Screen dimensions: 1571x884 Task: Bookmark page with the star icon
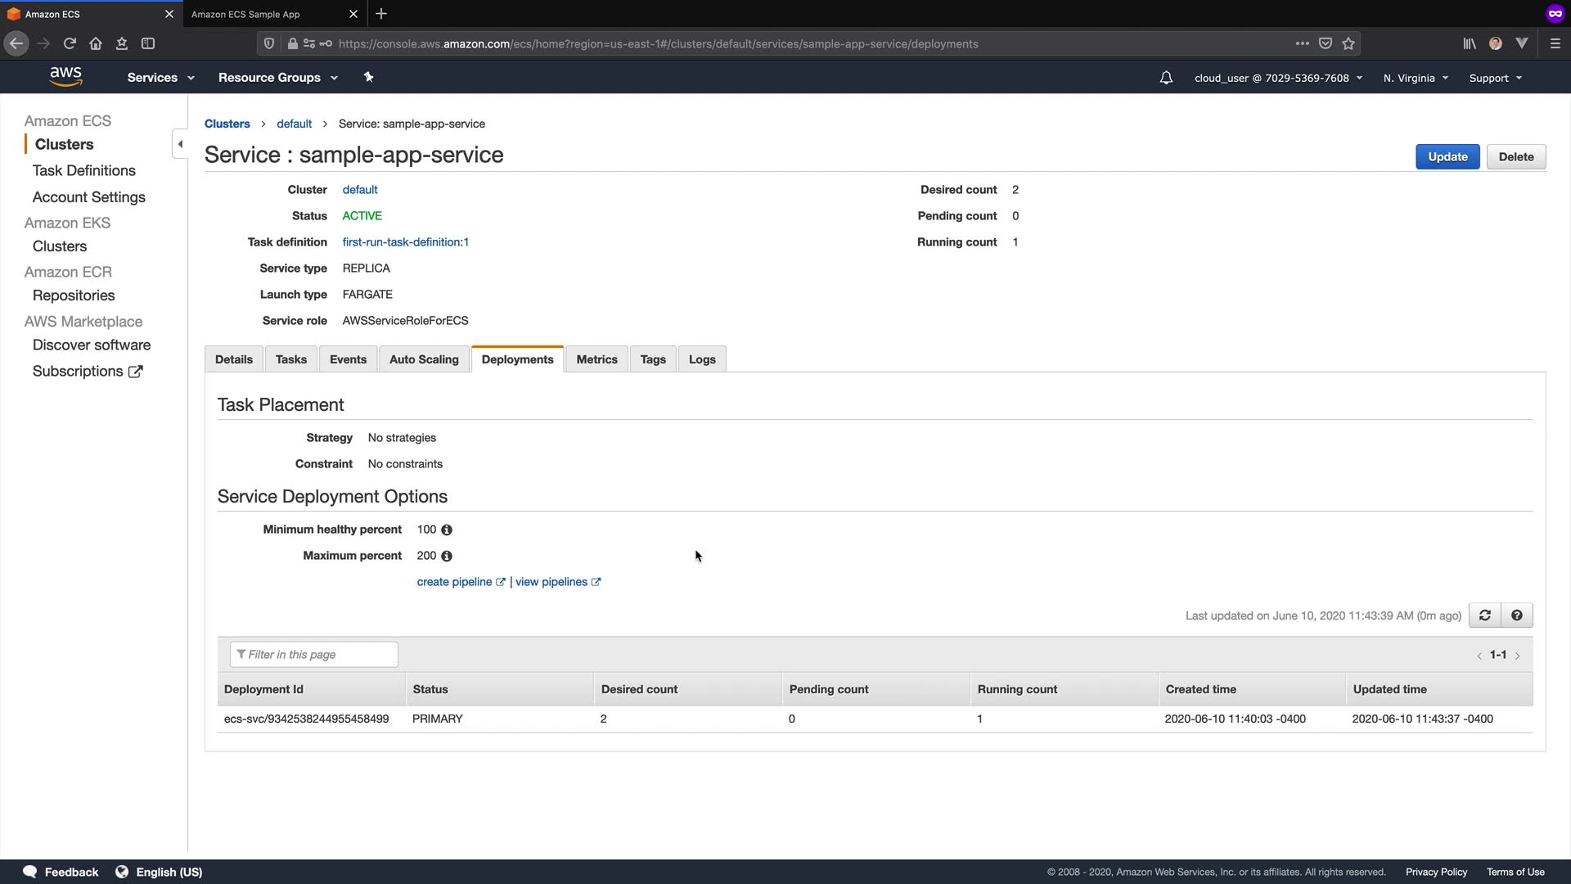(1348, 43)
